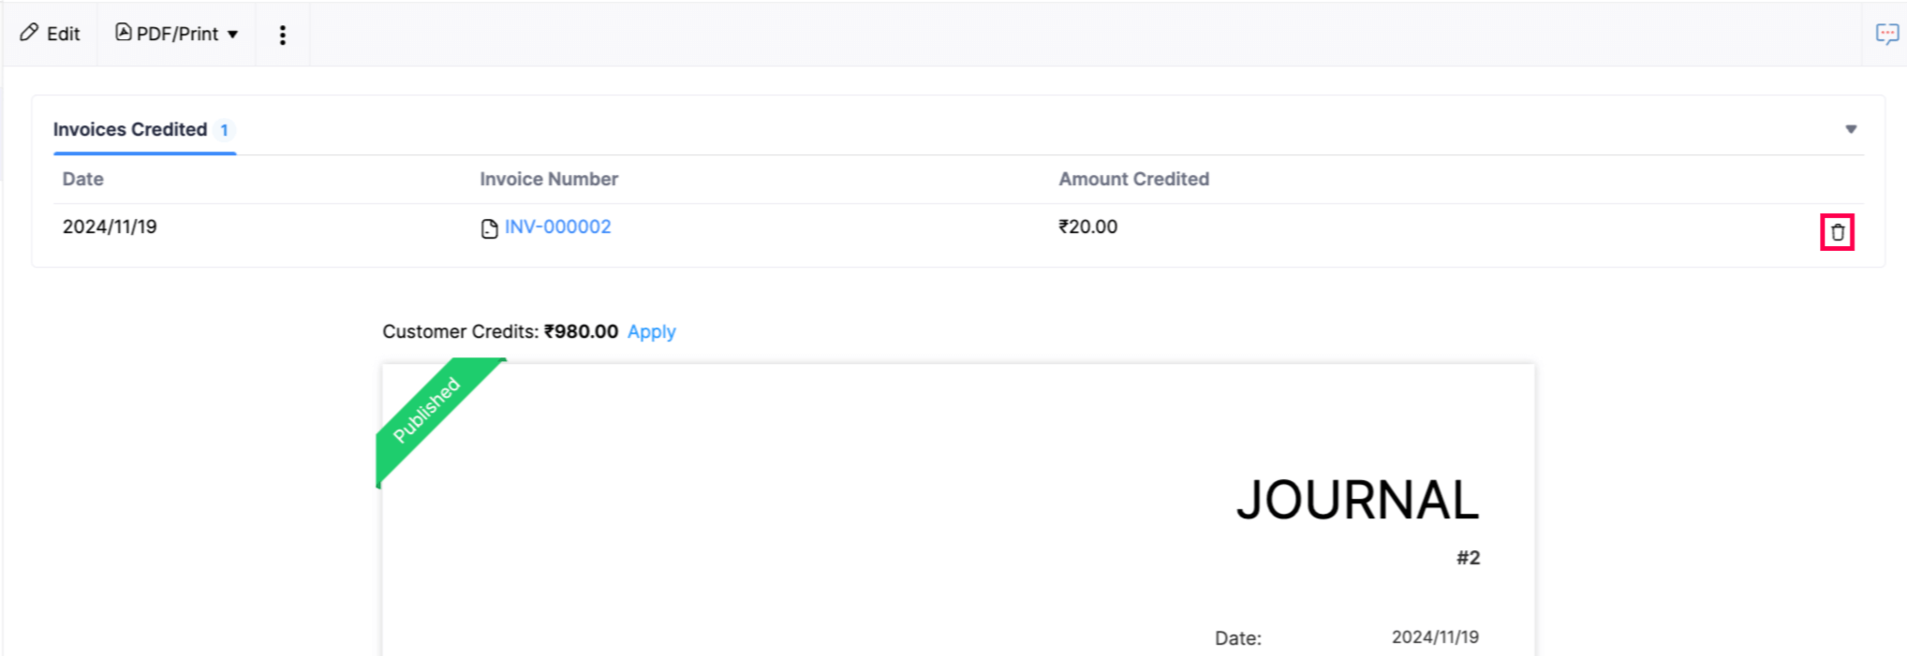Click the JOURNAL document title
Image resolution: width=1907 pixels, height=656 pixels.
[1357, 500]
